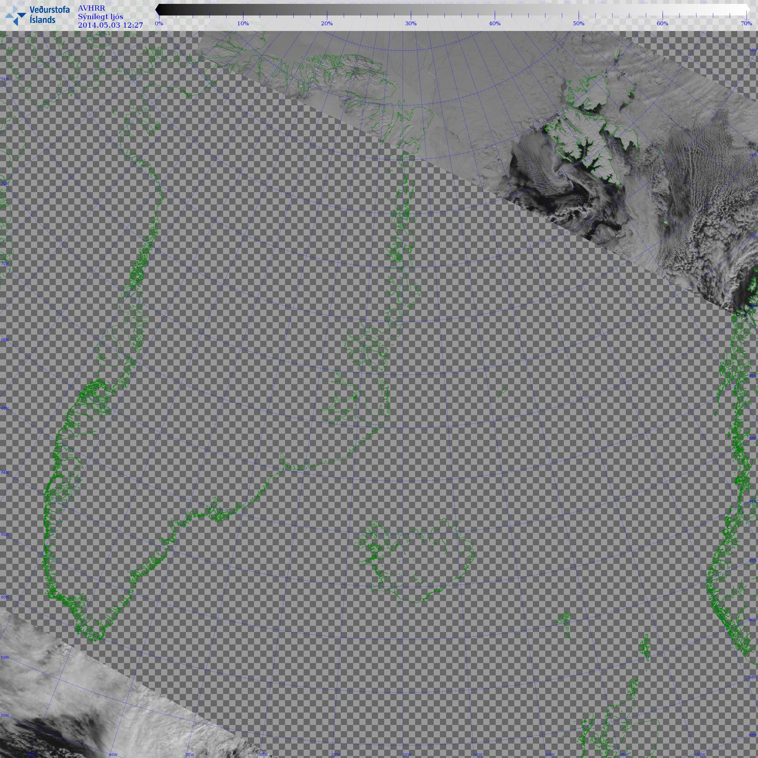The width and height of the screenshot is (758, 758).
Task: Click the black left arrow of grayscale bar
Action: pyautogui.click(x=158, y=10)
